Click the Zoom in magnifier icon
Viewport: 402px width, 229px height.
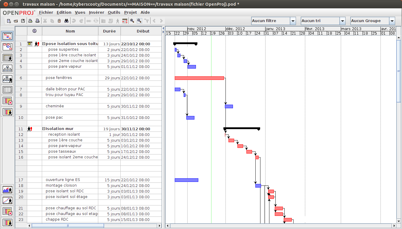point(132,21)
